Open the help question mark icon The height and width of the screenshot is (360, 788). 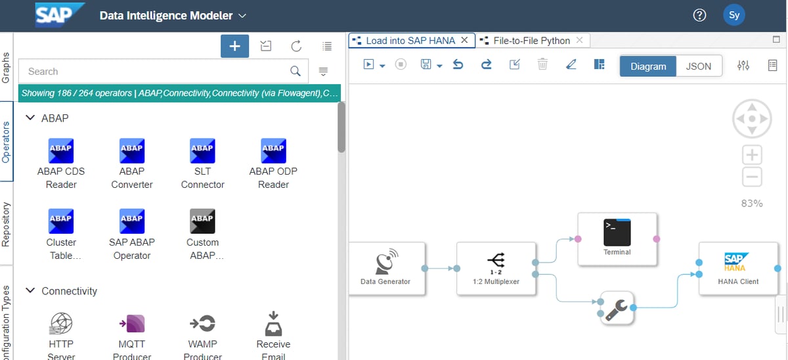click(700, 16)
